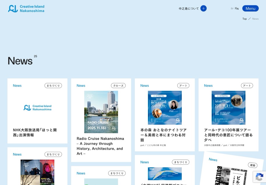Screen dimensions: 266x185
Task: Click the まちづくり tag on the venue map card
Action: click(x=181, y=162)
